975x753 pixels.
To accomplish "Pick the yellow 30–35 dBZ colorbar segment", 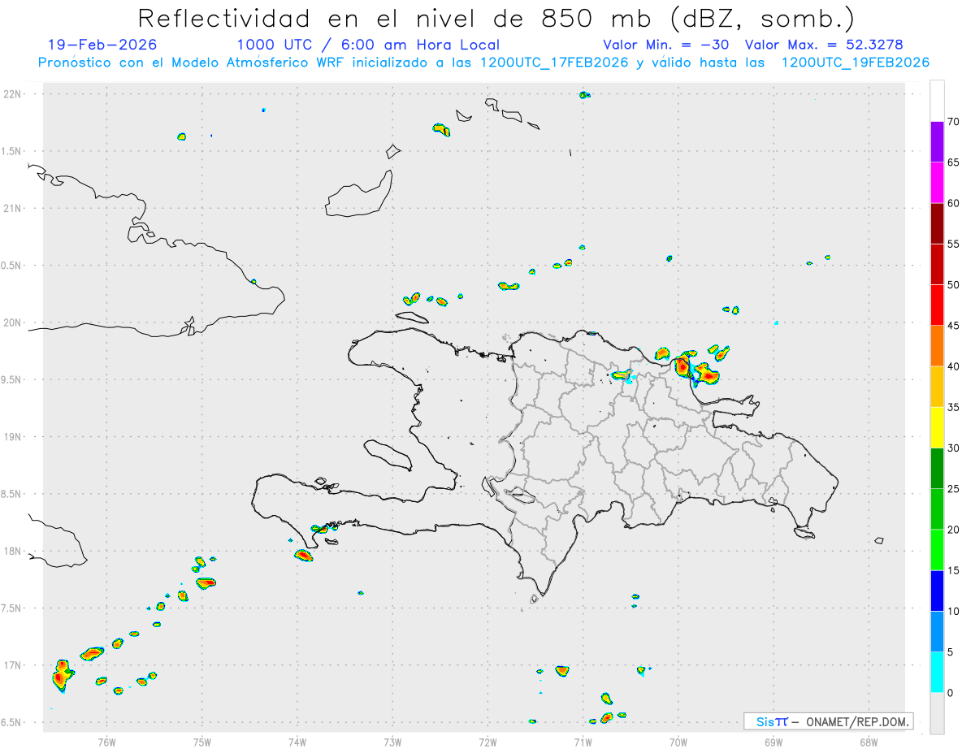I will pos(937,427).
